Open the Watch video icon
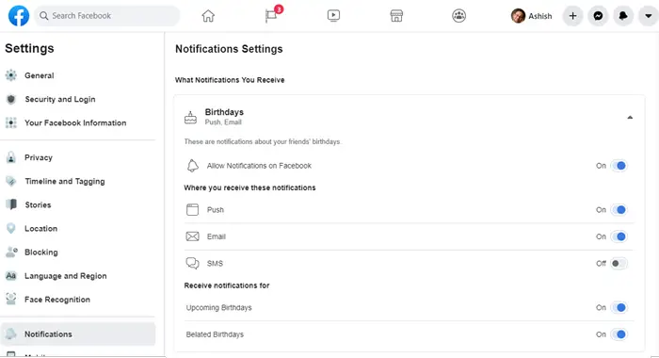This screenshot has width=659, height=358. click(x=333, y=16)
